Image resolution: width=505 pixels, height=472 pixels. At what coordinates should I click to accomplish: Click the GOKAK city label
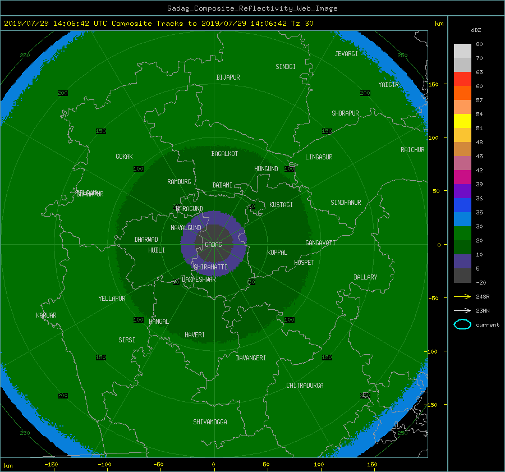[x=124, y=157]
